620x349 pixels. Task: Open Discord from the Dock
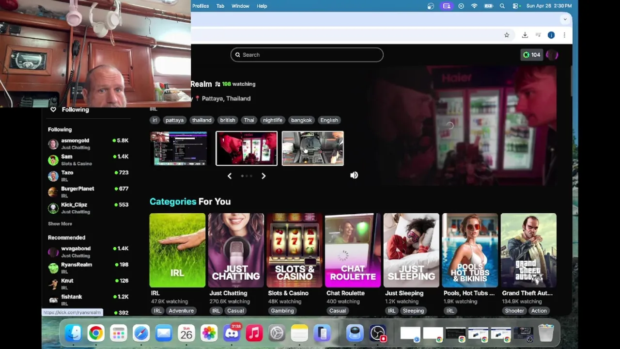[x=232, y=333]
